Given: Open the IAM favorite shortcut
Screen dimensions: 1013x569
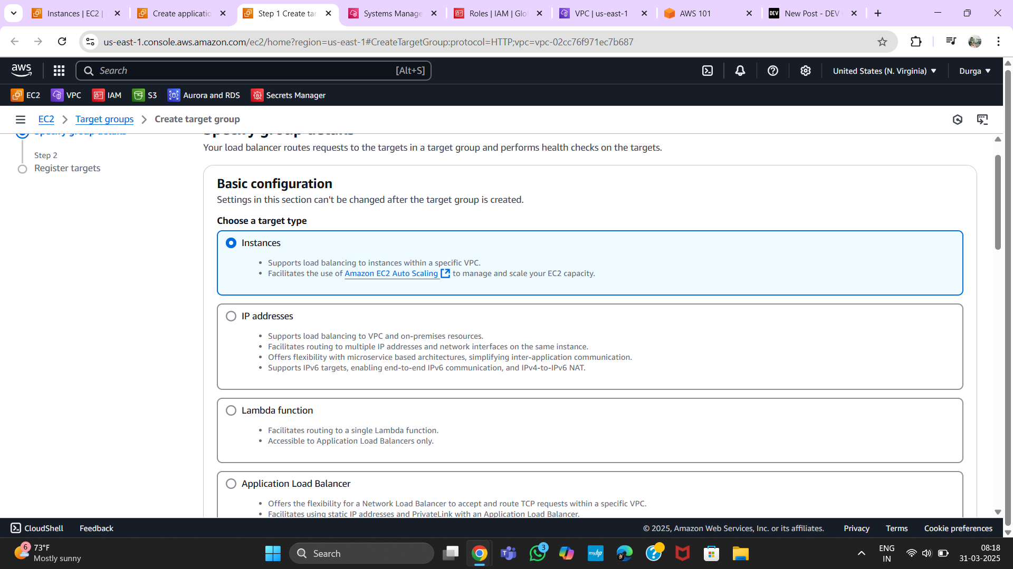Looking at the screenshot, I should pyautogui.click(x=107, y=95).
